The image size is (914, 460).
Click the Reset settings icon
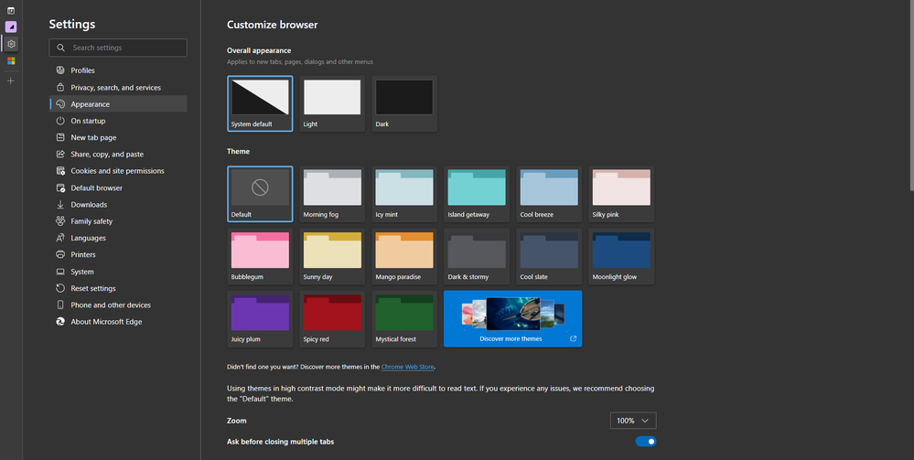pos(60,288)
